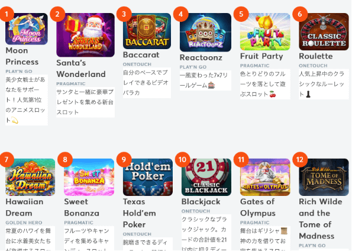The height and width of the screenshot is (251, 352).
Task: Open the Moon Princess game thumbnail
Action: click(x=27, y=29)
